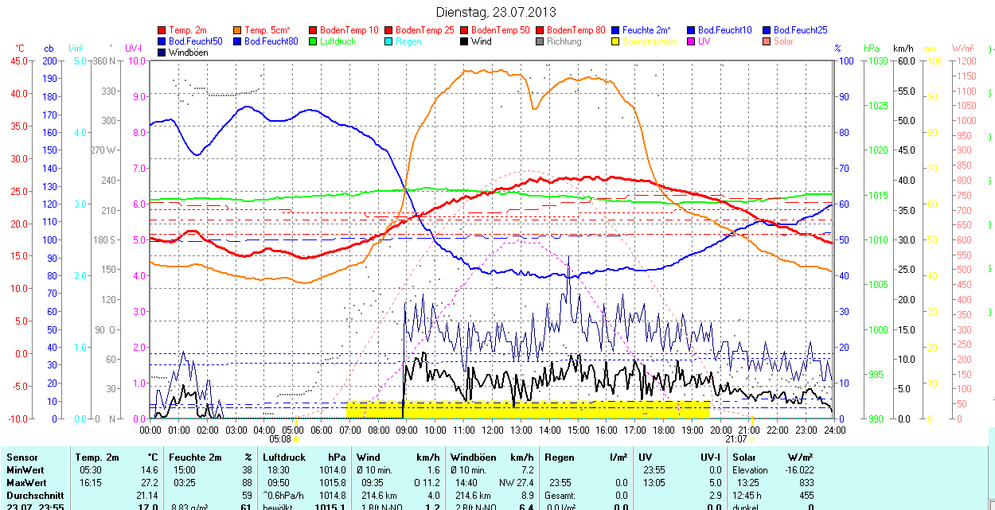Viewport: 995px width, 510px height.
Task: Select the Bod.Feucht80 legend entry
Action: [271, 41]
